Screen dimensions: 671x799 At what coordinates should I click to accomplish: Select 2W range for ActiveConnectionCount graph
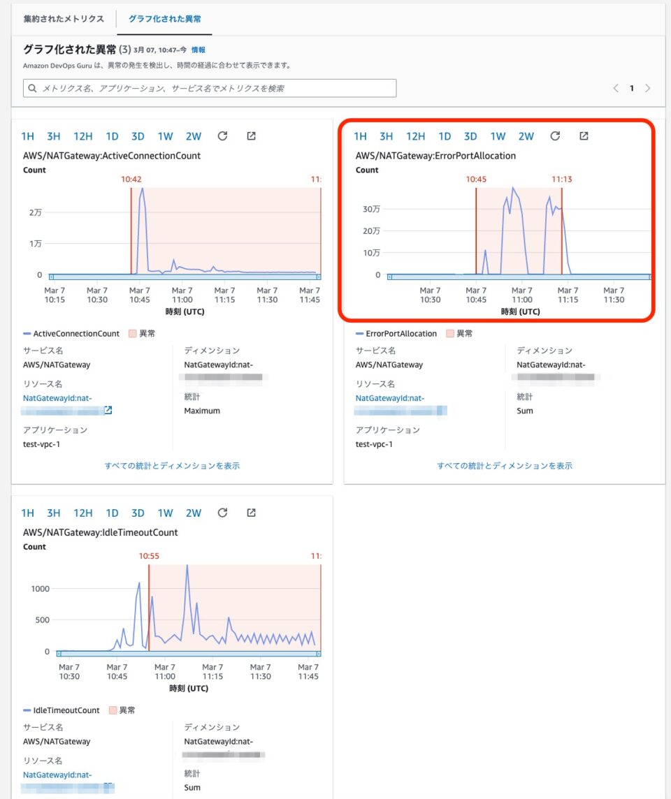[x=194, y=136]
